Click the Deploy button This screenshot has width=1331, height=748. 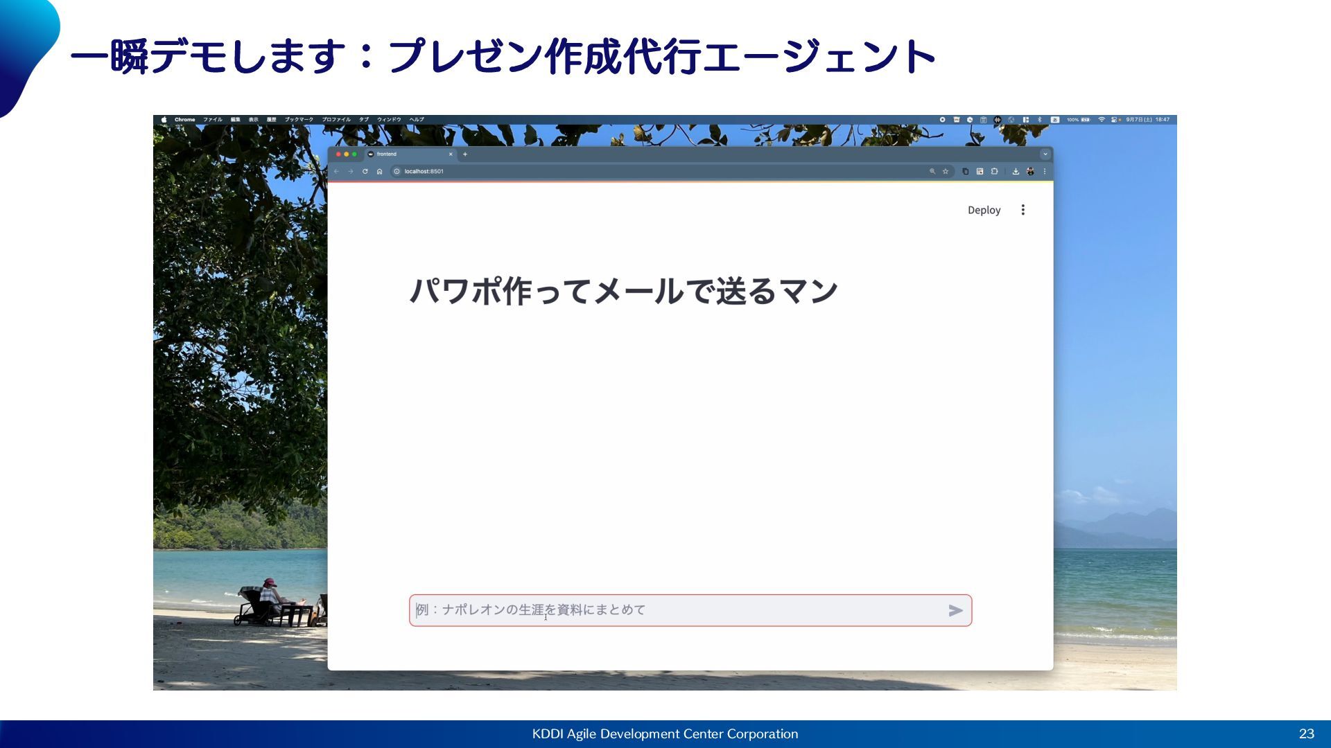[x=984, y=210]
